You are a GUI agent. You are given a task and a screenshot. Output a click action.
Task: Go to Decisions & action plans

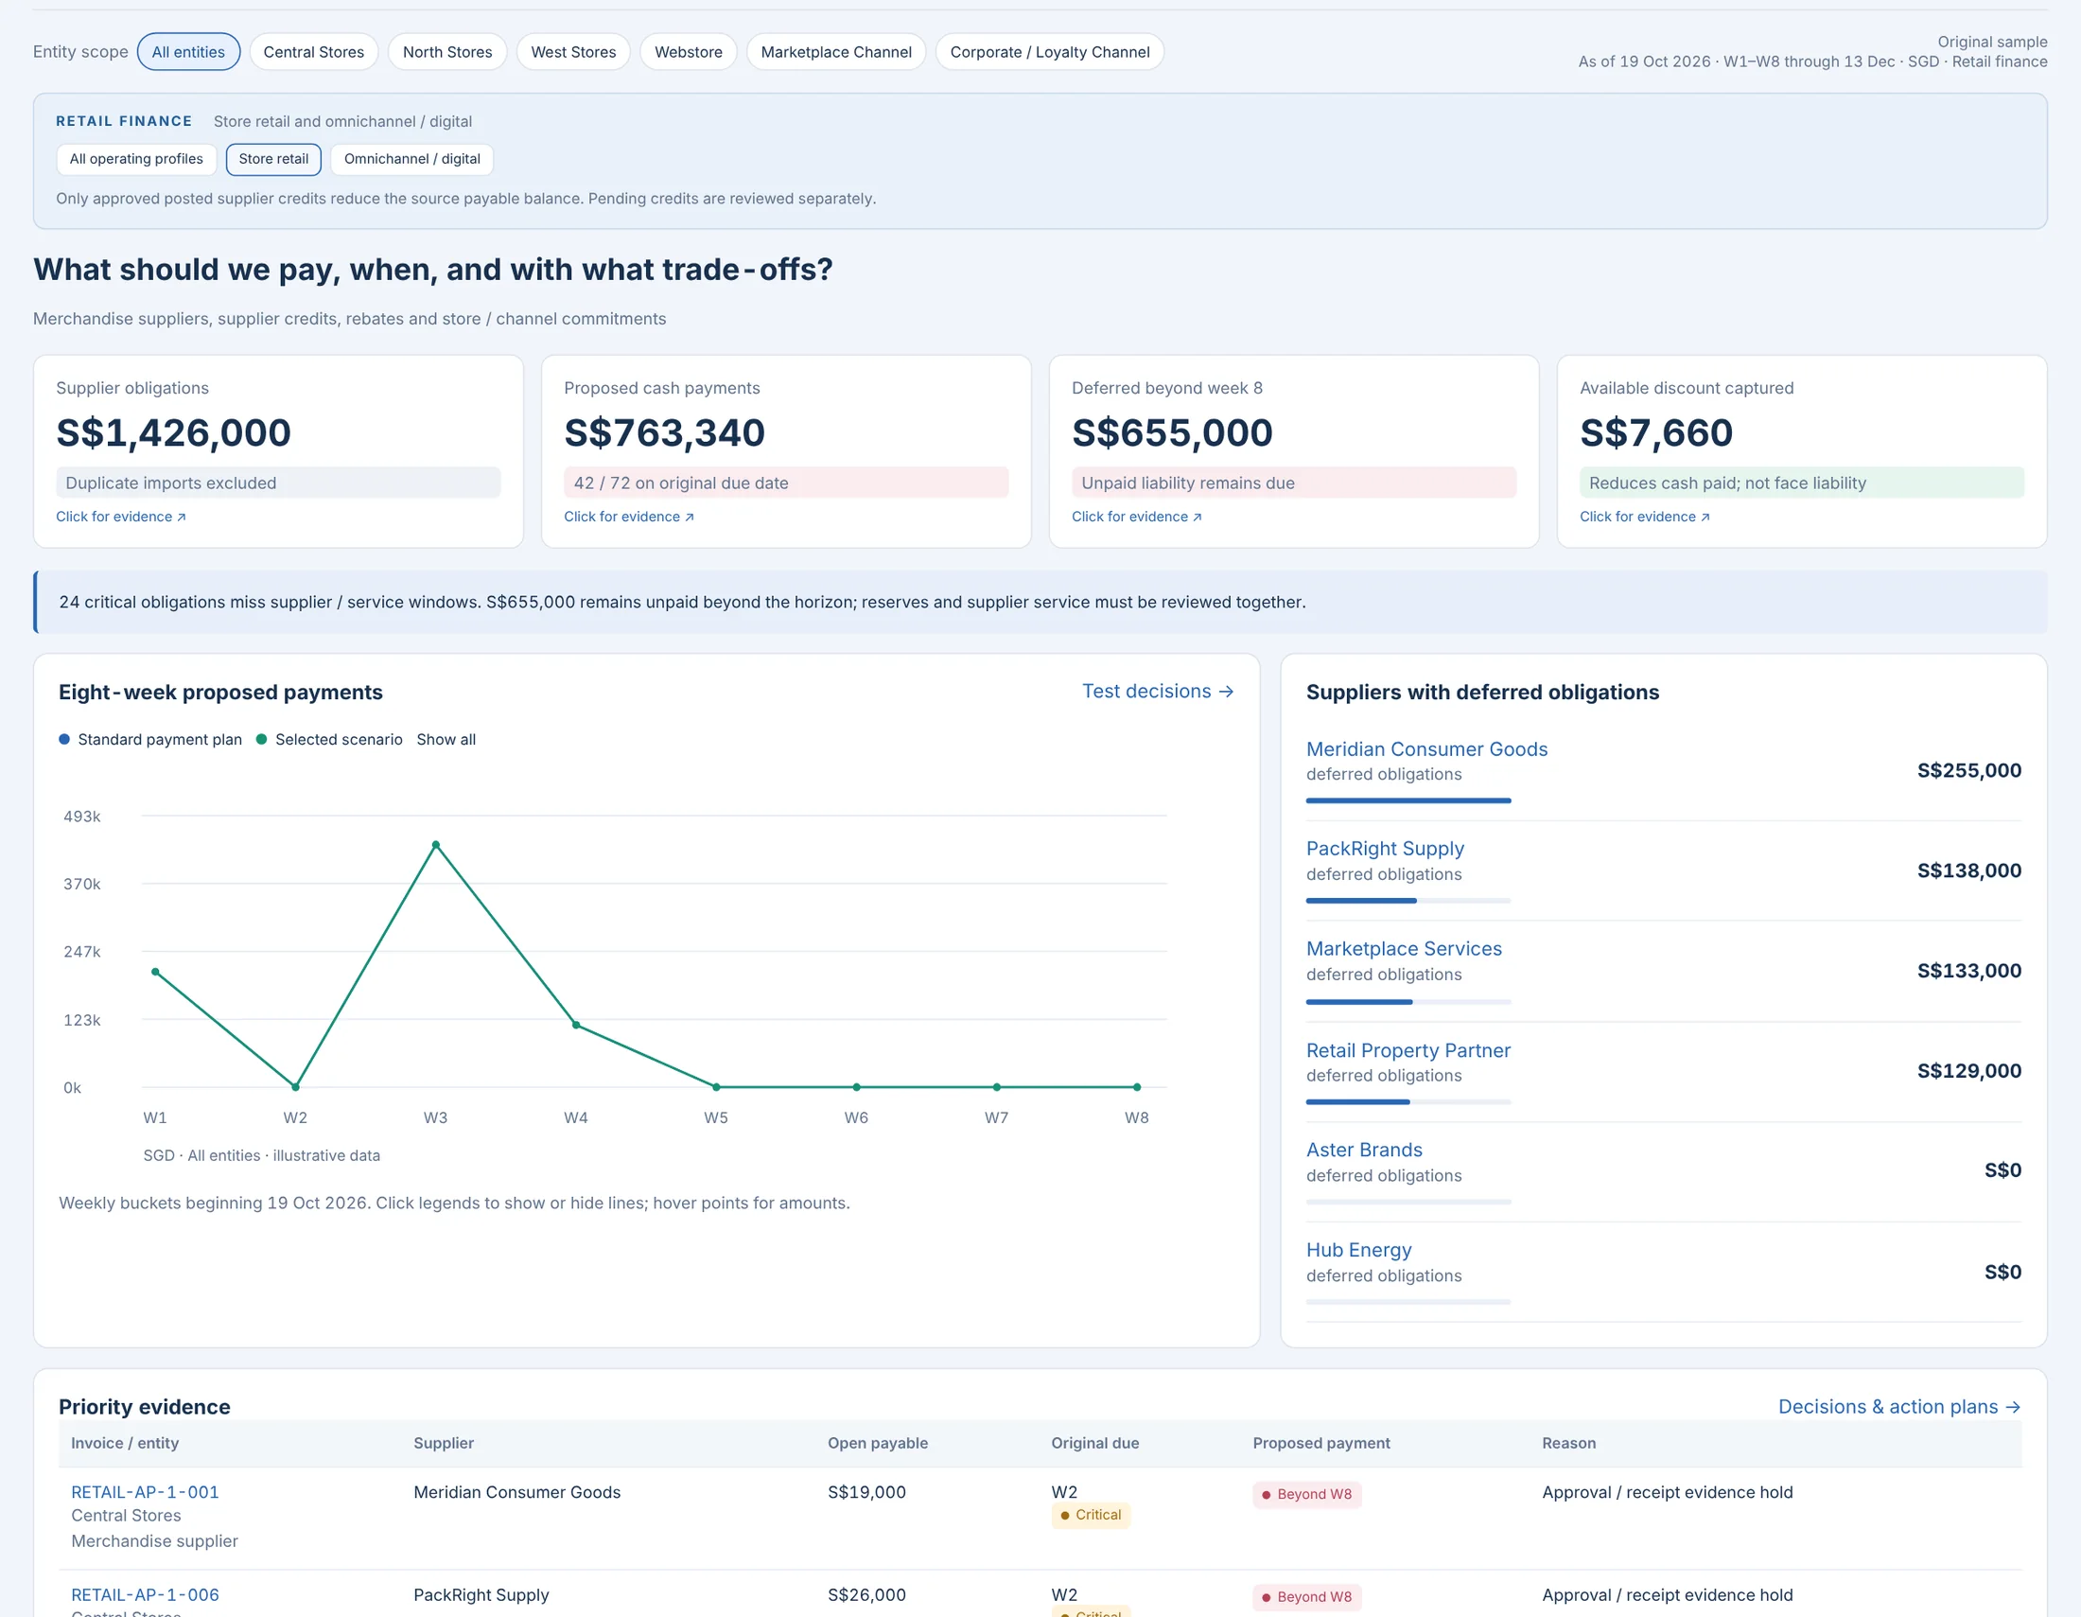tap(1899, 1406)
